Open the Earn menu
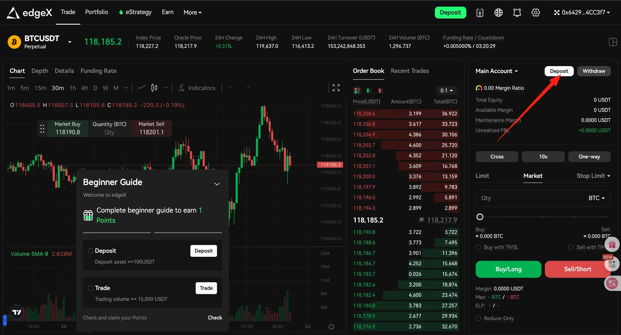 click(168, 12)
